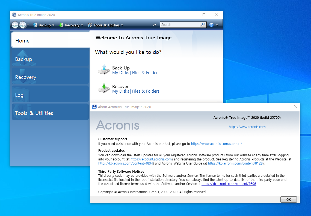
Task: Select Tools & Utilities sidebar tab
Action: coord(51,112)
